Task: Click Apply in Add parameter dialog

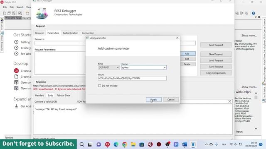Action: (x=154, y=100)
